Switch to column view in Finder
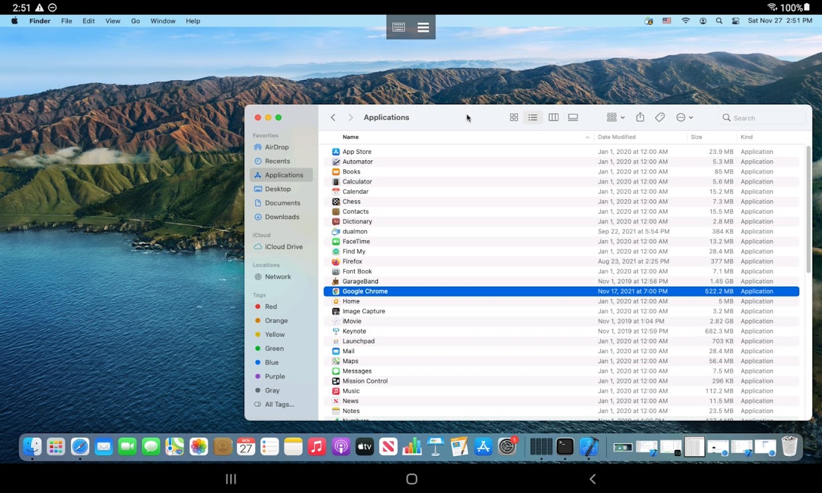Image resolution: width=822 pixels, height=493 pixels. click(553, 118)
